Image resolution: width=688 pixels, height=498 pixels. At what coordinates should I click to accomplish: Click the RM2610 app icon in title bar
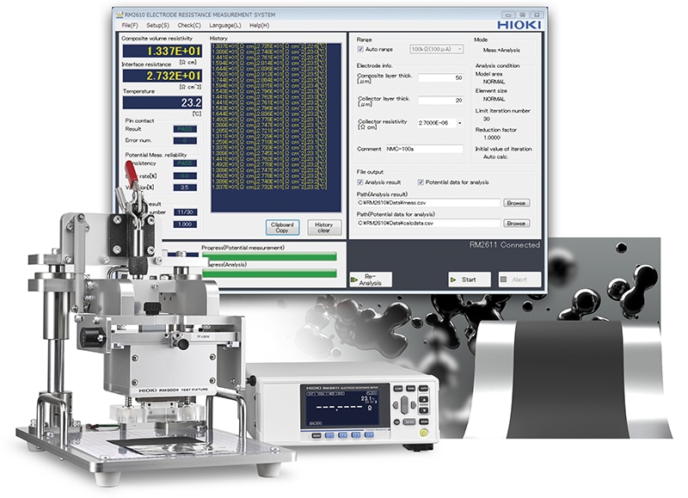(x=119, y=15)
